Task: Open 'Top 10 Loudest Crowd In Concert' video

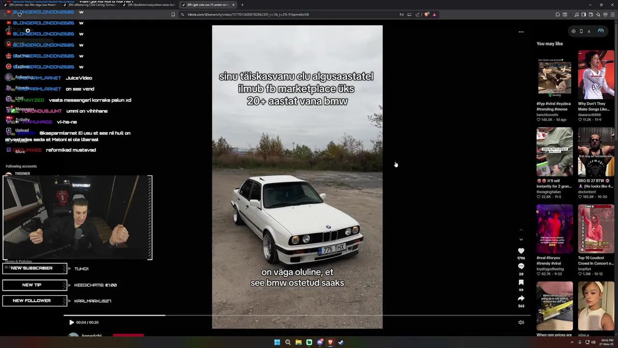Action: pos(596,229)
